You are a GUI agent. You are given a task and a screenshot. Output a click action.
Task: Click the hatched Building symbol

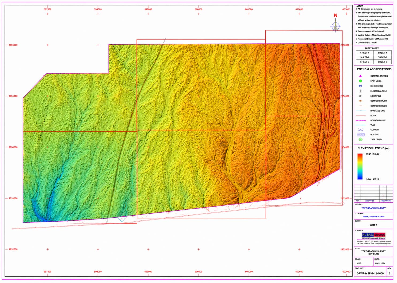361,135
